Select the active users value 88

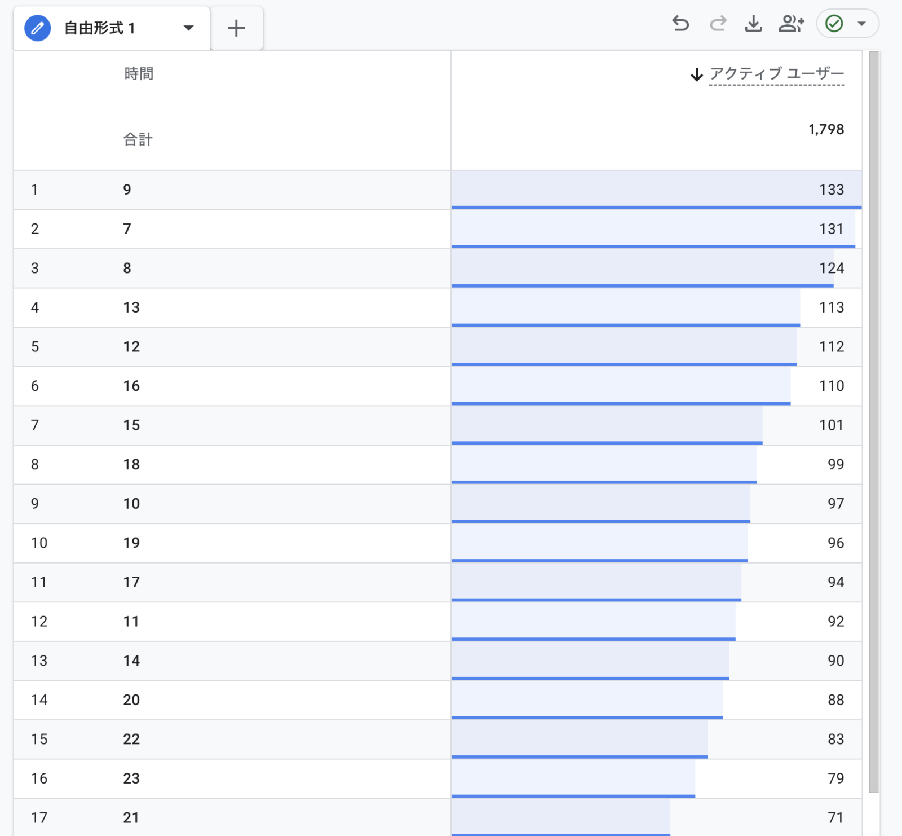point(836,699)
